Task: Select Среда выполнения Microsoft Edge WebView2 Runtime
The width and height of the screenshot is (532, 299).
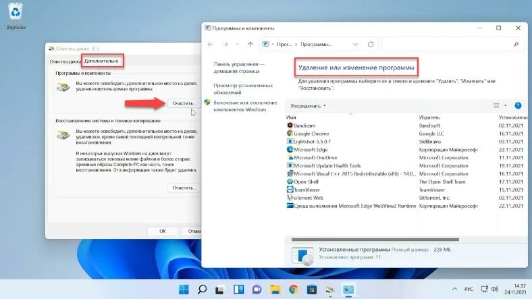Action: [x=351, y=206]
